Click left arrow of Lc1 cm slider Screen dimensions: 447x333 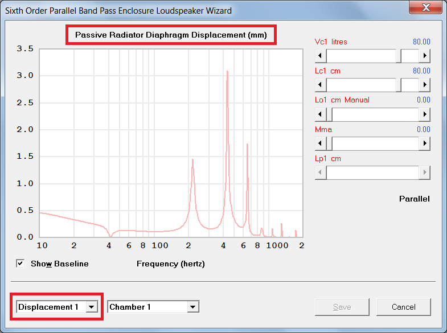click(321, 85)
